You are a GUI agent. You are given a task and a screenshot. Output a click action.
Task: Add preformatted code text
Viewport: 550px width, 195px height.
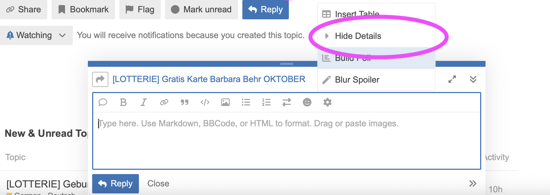[205, 102]
